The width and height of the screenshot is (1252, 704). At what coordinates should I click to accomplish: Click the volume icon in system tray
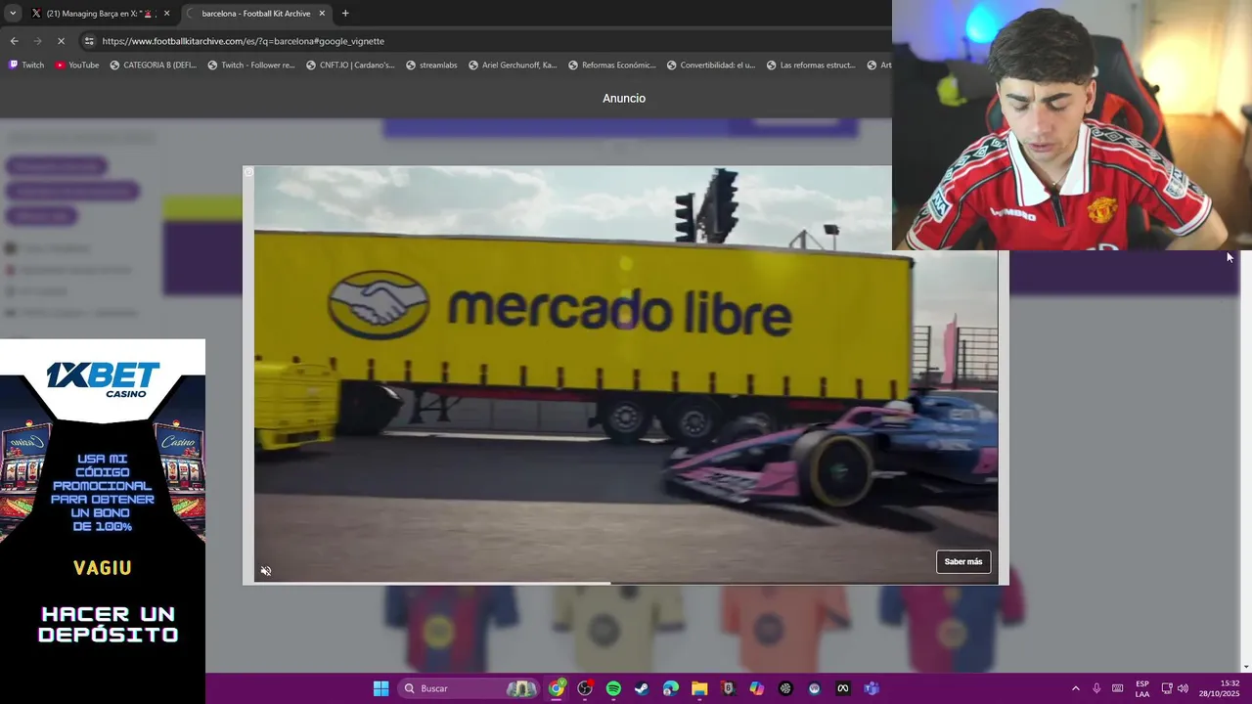(1183, 688)
